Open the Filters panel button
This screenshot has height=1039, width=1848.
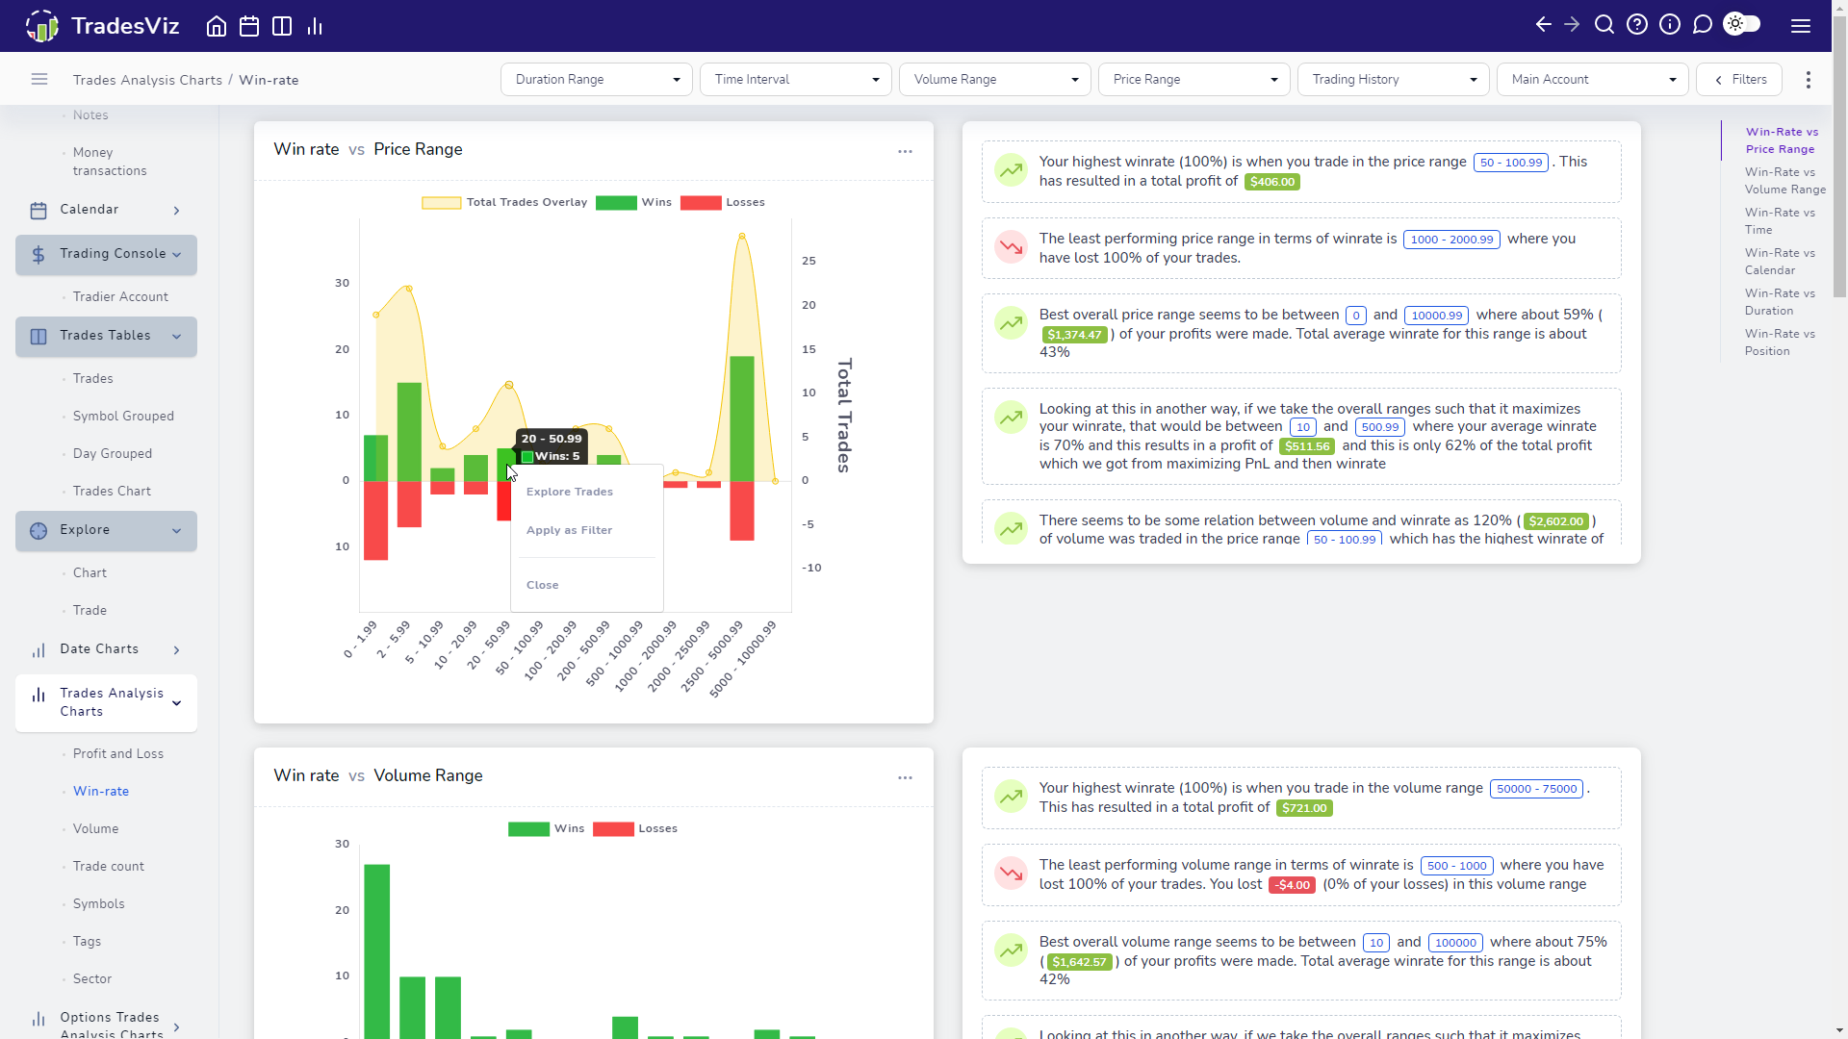(x=1739, y=79)
